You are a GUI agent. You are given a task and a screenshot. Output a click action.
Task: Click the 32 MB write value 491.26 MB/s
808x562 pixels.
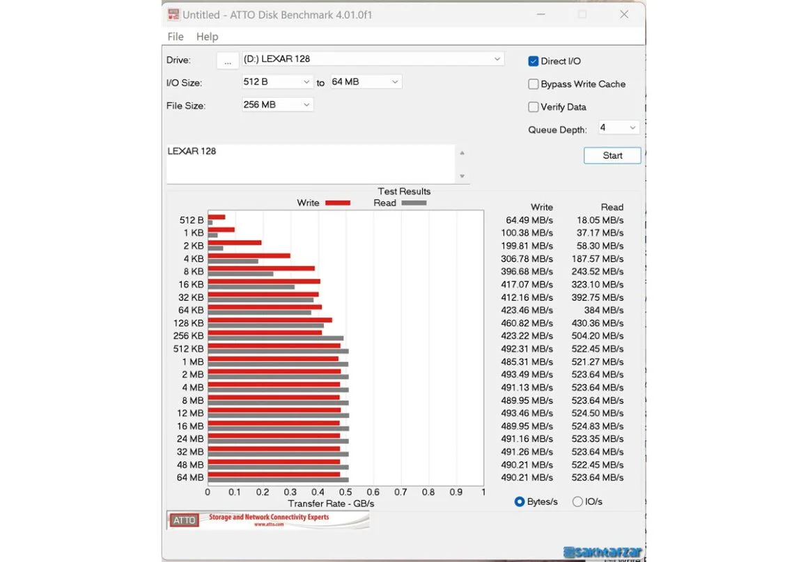[527, 452]
